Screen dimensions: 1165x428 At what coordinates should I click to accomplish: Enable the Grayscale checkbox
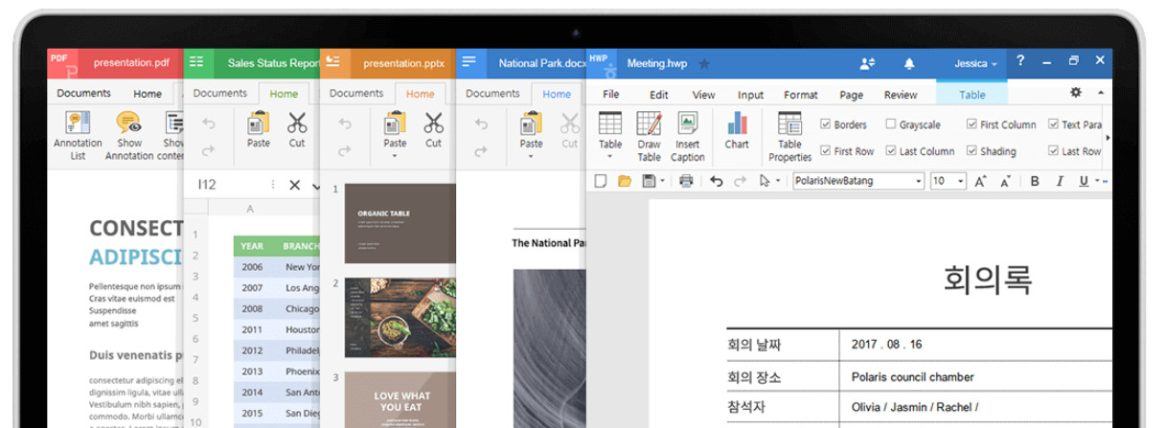click(x=891, y=124)
